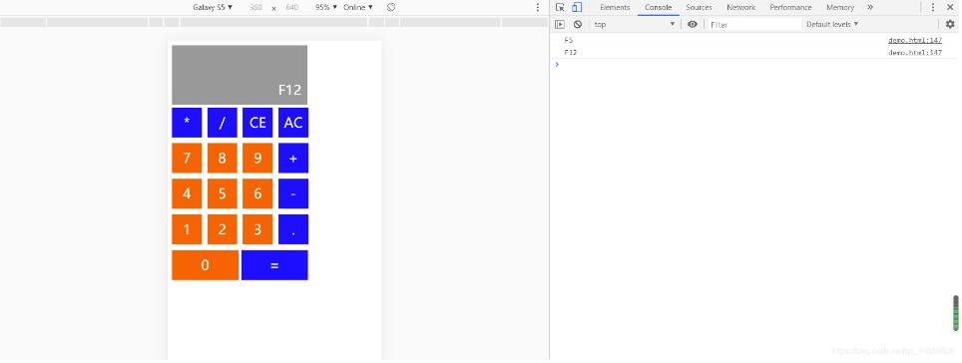Clear console with the ban icon
Screen dimensions: 962x363
[x=578, y=25]
